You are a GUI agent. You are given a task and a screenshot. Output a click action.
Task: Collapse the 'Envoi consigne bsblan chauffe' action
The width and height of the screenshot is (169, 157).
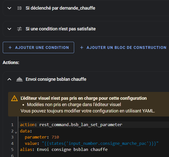pos(9,79)
